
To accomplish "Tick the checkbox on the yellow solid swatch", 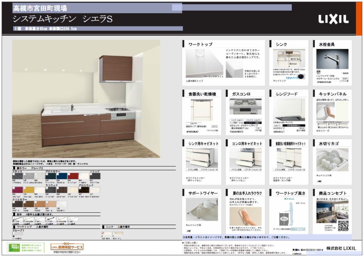I will click(x=24, y=188).
